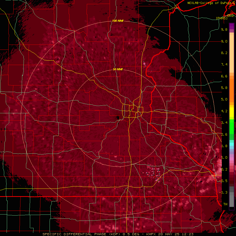Click the 1.8 value on the scale

pyautogui.click(x=224, y=146)
